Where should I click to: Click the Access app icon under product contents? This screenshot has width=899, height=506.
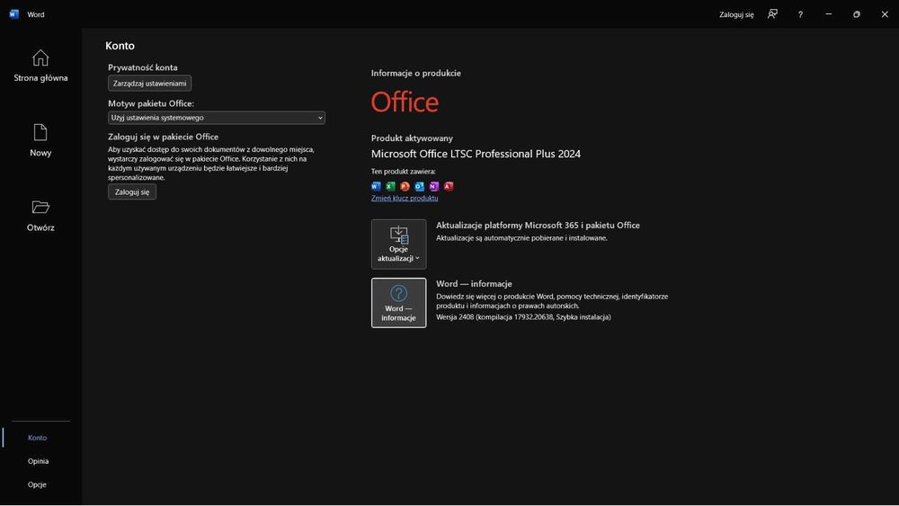tap(449, 186)
